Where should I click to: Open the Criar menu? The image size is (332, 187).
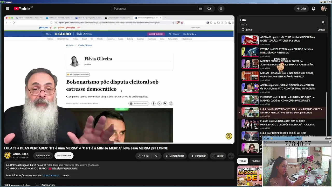(302, 9)
